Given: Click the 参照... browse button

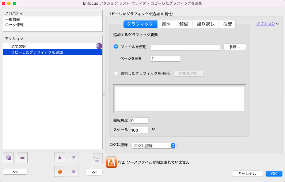Looking at the screenshot, I should point(235,47).
